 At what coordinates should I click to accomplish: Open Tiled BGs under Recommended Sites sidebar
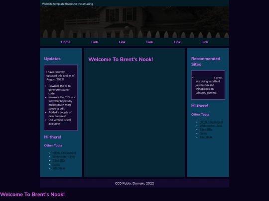206,130
